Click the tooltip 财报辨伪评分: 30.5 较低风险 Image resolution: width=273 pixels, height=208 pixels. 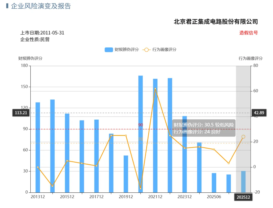click(204, 125)
